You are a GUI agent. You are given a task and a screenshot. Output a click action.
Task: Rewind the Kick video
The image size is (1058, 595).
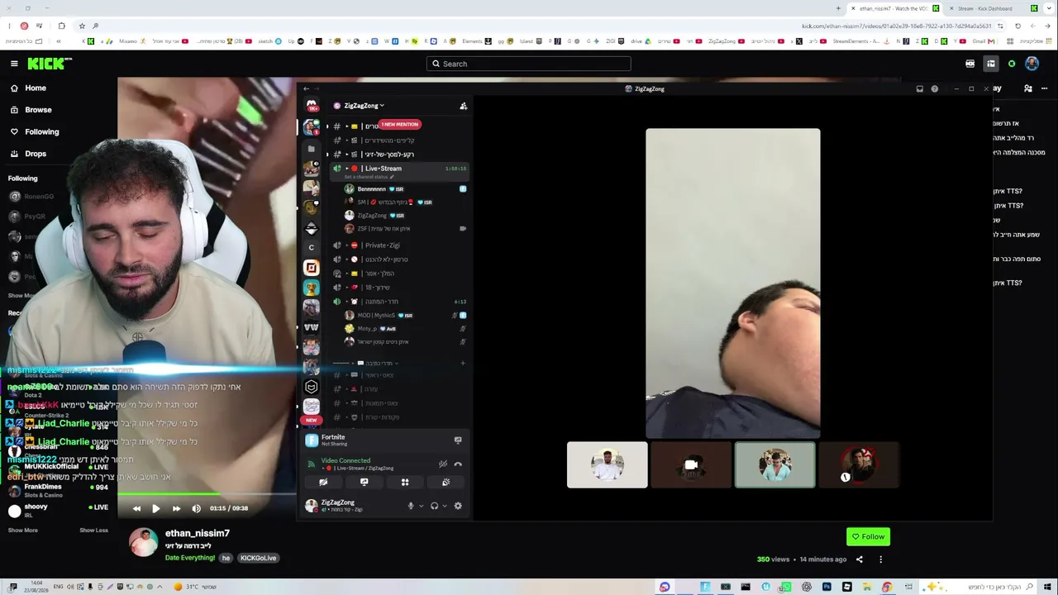(136, 509)
